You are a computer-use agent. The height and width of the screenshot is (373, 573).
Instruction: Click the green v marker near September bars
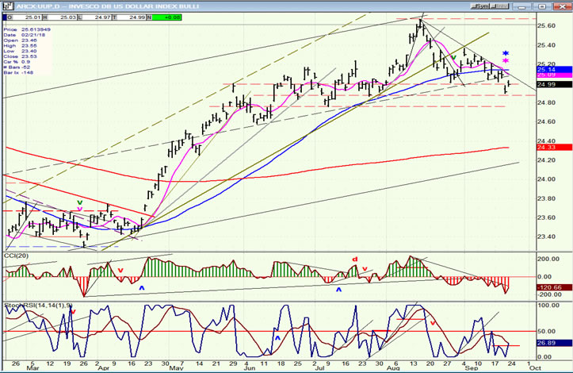[454, 57]
